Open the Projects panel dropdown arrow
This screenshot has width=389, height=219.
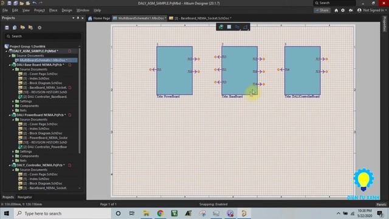pos(73,18)
